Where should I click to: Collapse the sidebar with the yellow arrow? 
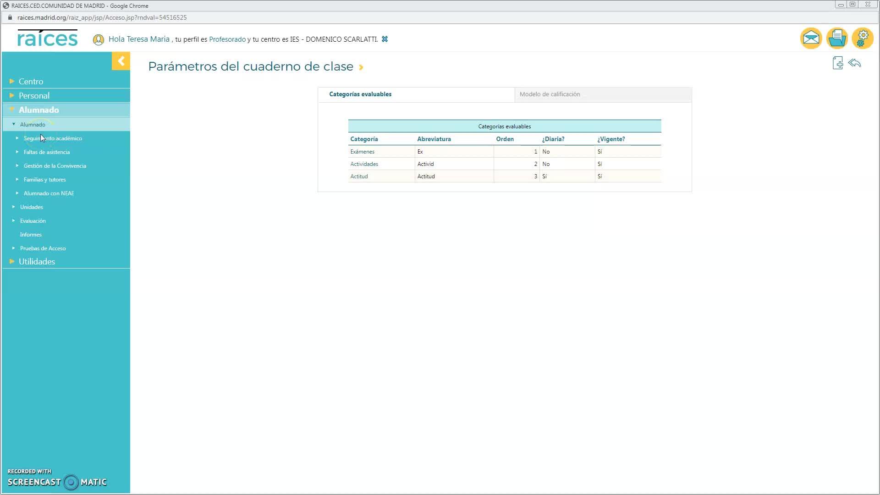121,61
